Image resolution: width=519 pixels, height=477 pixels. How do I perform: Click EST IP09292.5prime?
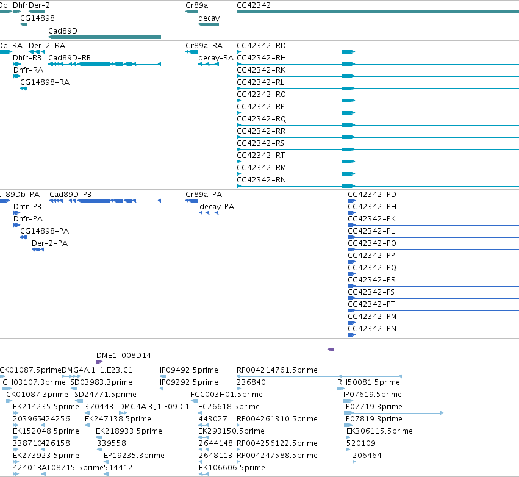[x=189, y=382]
